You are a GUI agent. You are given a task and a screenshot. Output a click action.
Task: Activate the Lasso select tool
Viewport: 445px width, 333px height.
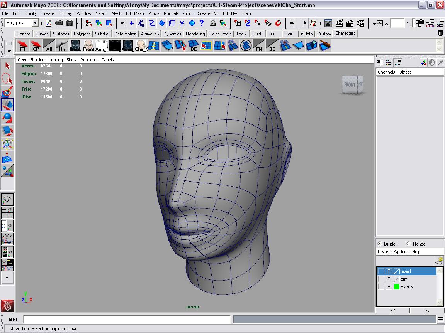coord(7,79)
